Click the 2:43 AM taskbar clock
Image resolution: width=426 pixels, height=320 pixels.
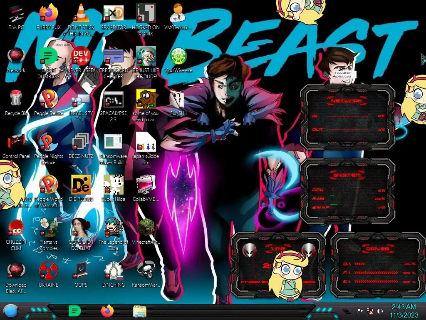(x=404, y=311)
